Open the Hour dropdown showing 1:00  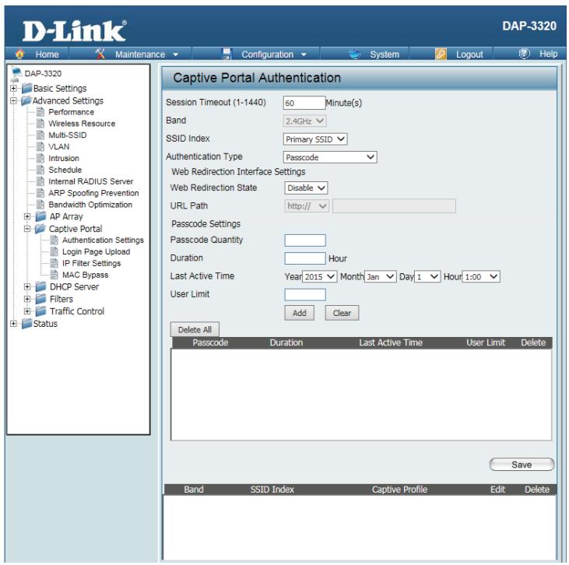point(481,277)
